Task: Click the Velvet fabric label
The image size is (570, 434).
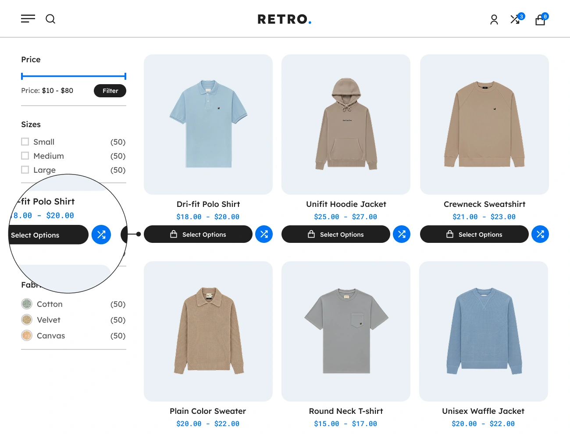Action: 49,320
